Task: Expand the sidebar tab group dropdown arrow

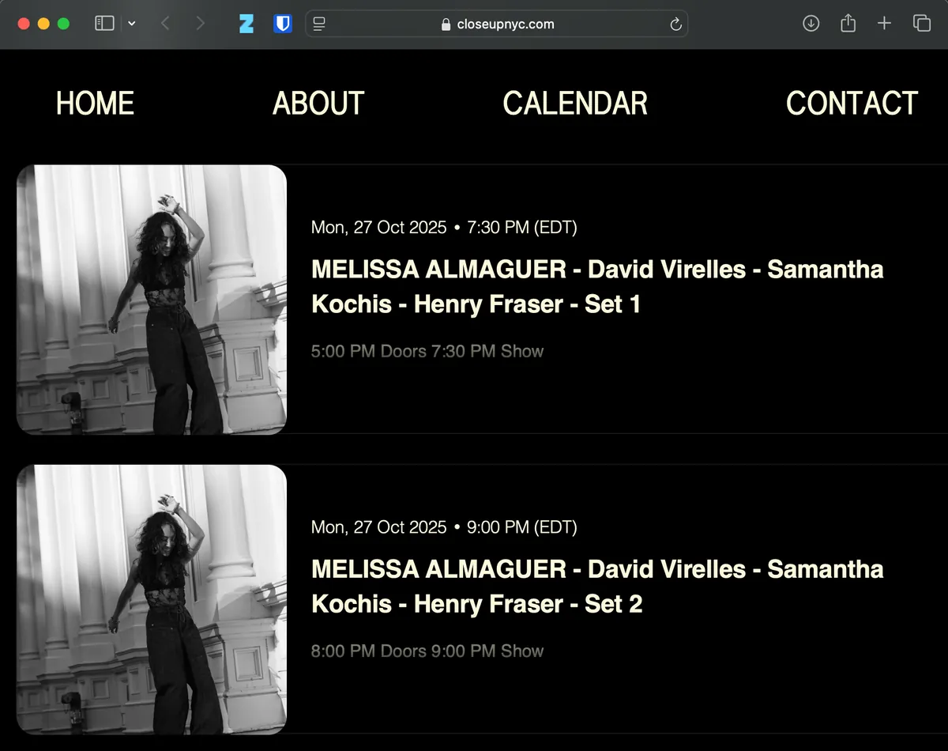Action: tap(131, 24)
